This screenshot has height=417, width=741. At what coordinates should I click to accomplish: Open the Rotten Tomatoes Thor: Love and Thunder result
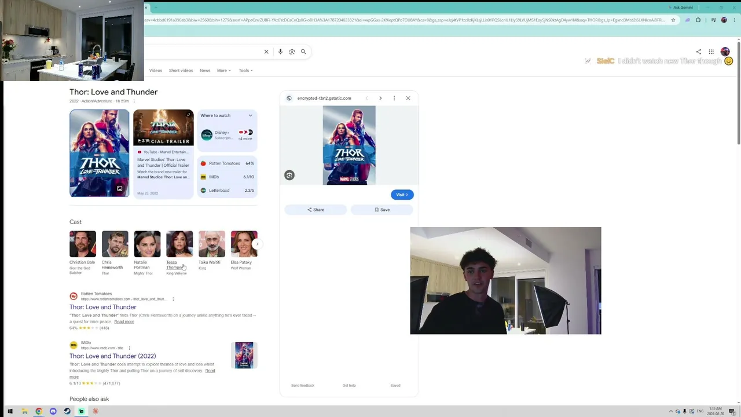tap(103, 308)
